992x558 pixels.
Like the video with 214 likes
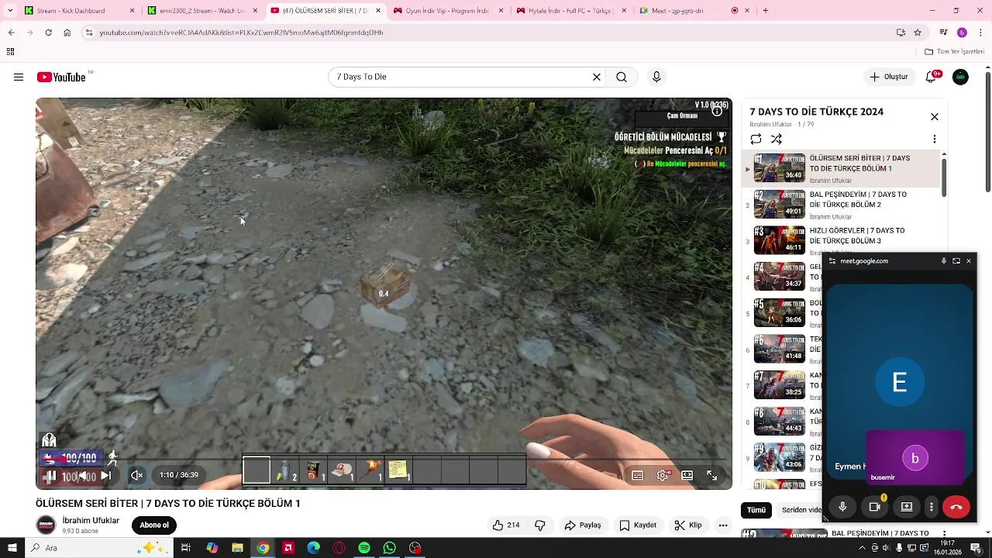506,525
